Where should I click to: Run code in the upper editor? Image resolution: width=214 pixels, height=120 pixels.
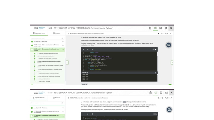click(x=83, y=50)
